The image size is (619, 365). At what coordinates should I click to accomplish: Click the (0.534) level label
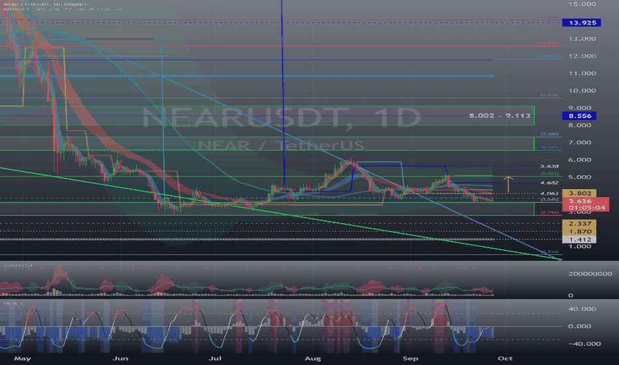click(549, 252)
